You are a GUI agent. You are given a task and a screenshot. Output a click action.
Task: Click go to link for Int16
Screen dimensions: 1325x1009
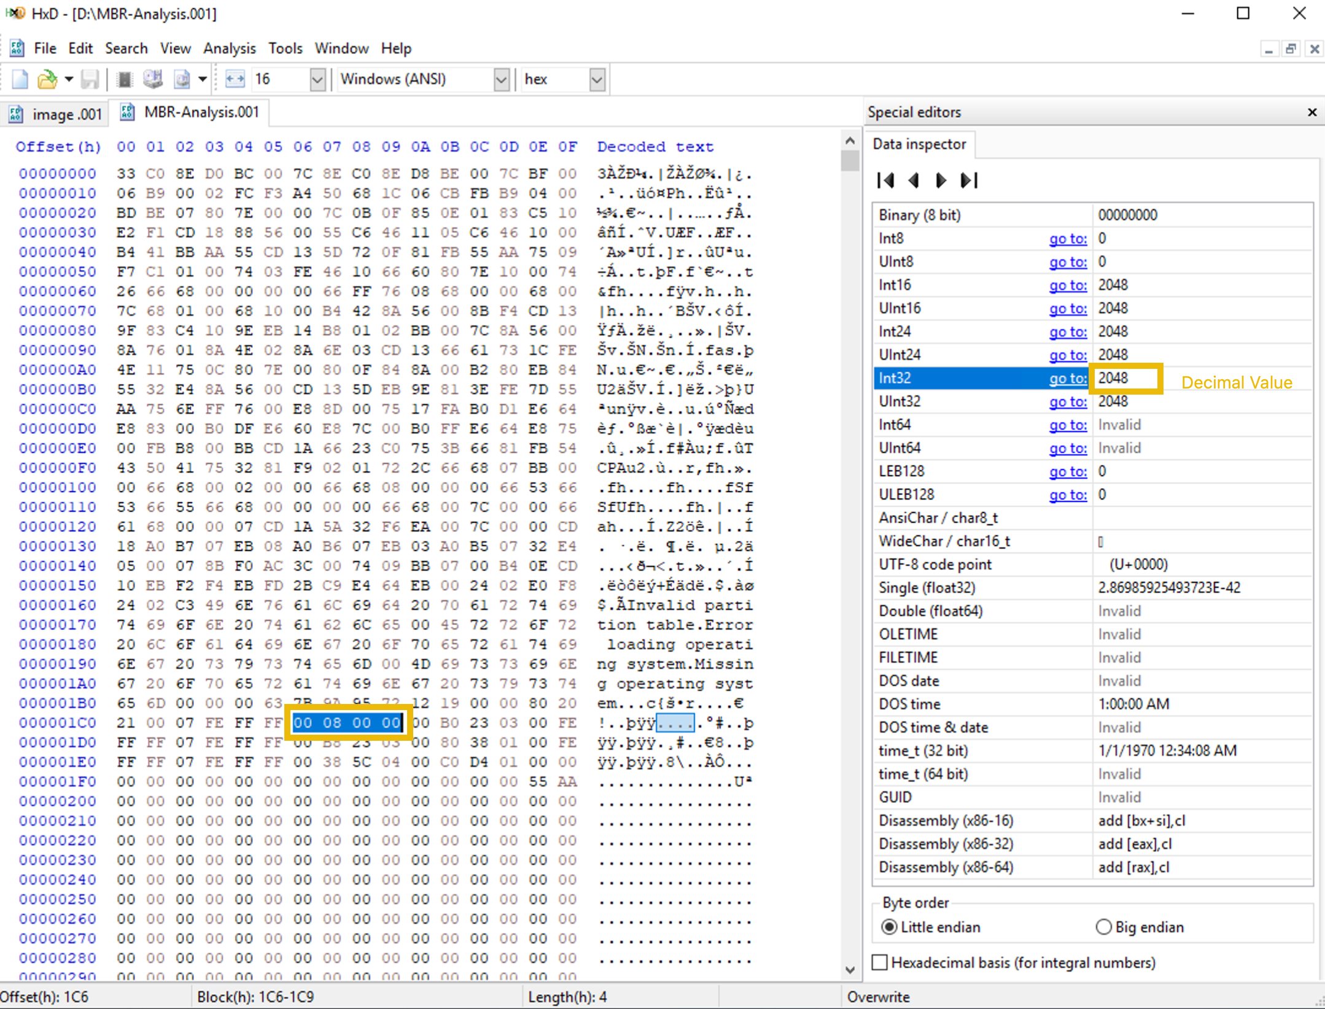click(x=1068, y=285)
